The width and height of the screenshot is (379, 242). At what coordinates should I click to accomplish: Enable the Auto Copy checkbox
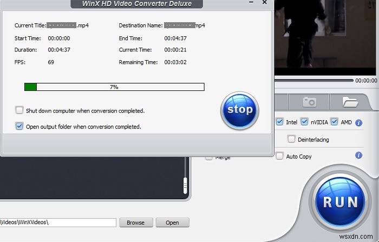click(x=280, y=156)
